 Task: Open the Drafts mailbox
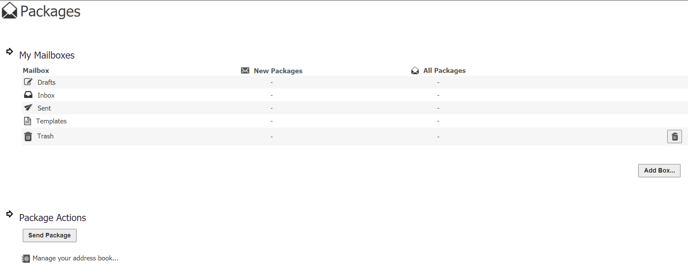[x=46, y=82]
